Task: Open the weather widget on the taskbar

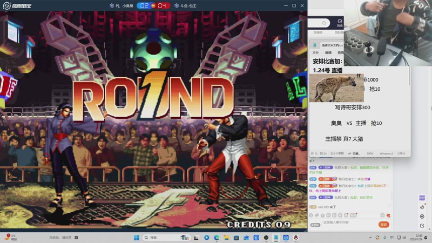Action: (11, 238)
